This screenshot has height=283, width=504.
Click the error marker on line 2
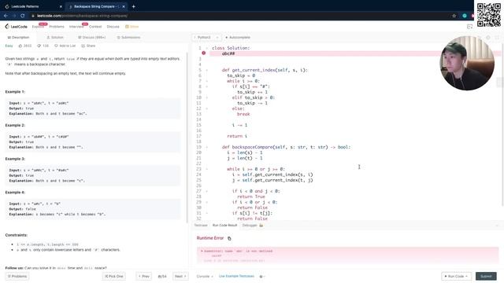(203, 53)
